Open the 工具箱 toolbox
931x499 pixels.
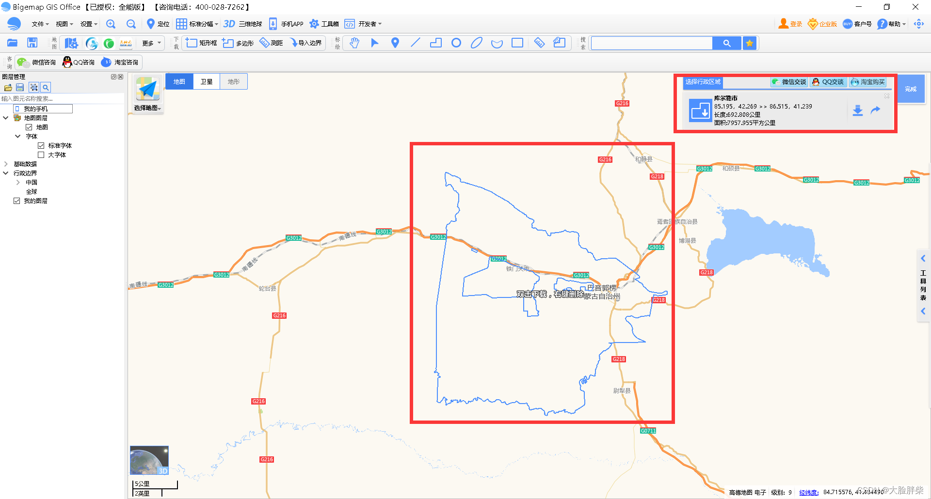[x=324, y=24]
